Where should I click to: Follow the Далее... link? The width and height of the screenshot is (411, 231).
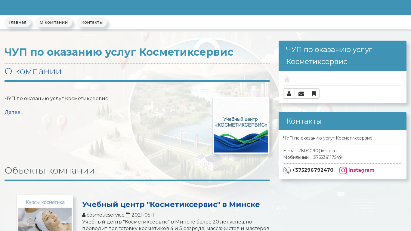[x=14, y=112]
